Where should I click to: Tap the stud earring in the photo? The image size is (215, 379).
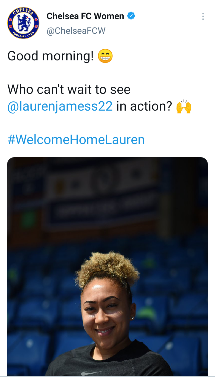[x=133, y=318]
